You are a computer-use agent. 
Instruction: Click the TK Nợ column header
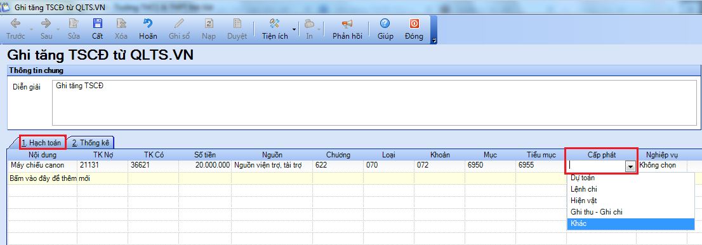103,155
